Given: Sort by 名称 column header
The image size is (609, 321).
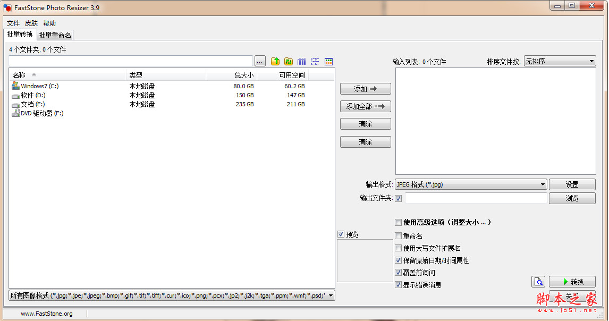Looking at the screenshot, I should 69,74.
